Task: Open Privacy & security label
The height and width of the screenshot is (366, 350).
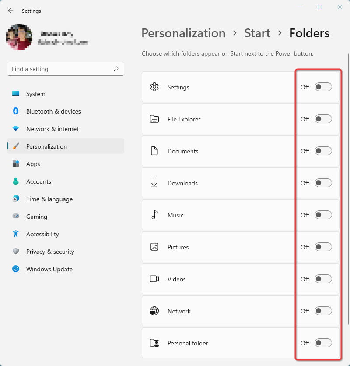Action: pos(50,252)
